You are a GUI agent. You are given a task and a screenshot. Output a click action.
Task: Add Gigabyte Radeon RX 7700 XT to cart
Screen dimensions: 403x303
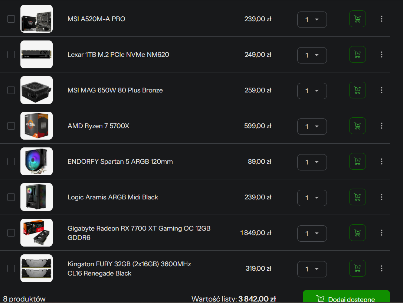[357, 233]
